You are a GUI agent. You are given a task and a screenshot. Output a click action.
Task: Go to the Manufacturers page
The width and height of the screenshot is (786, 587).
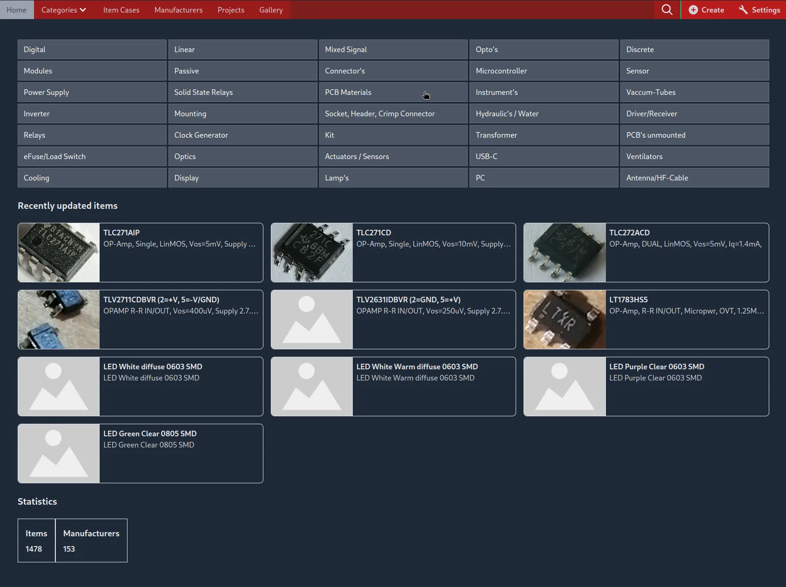[x=178, y=10]
